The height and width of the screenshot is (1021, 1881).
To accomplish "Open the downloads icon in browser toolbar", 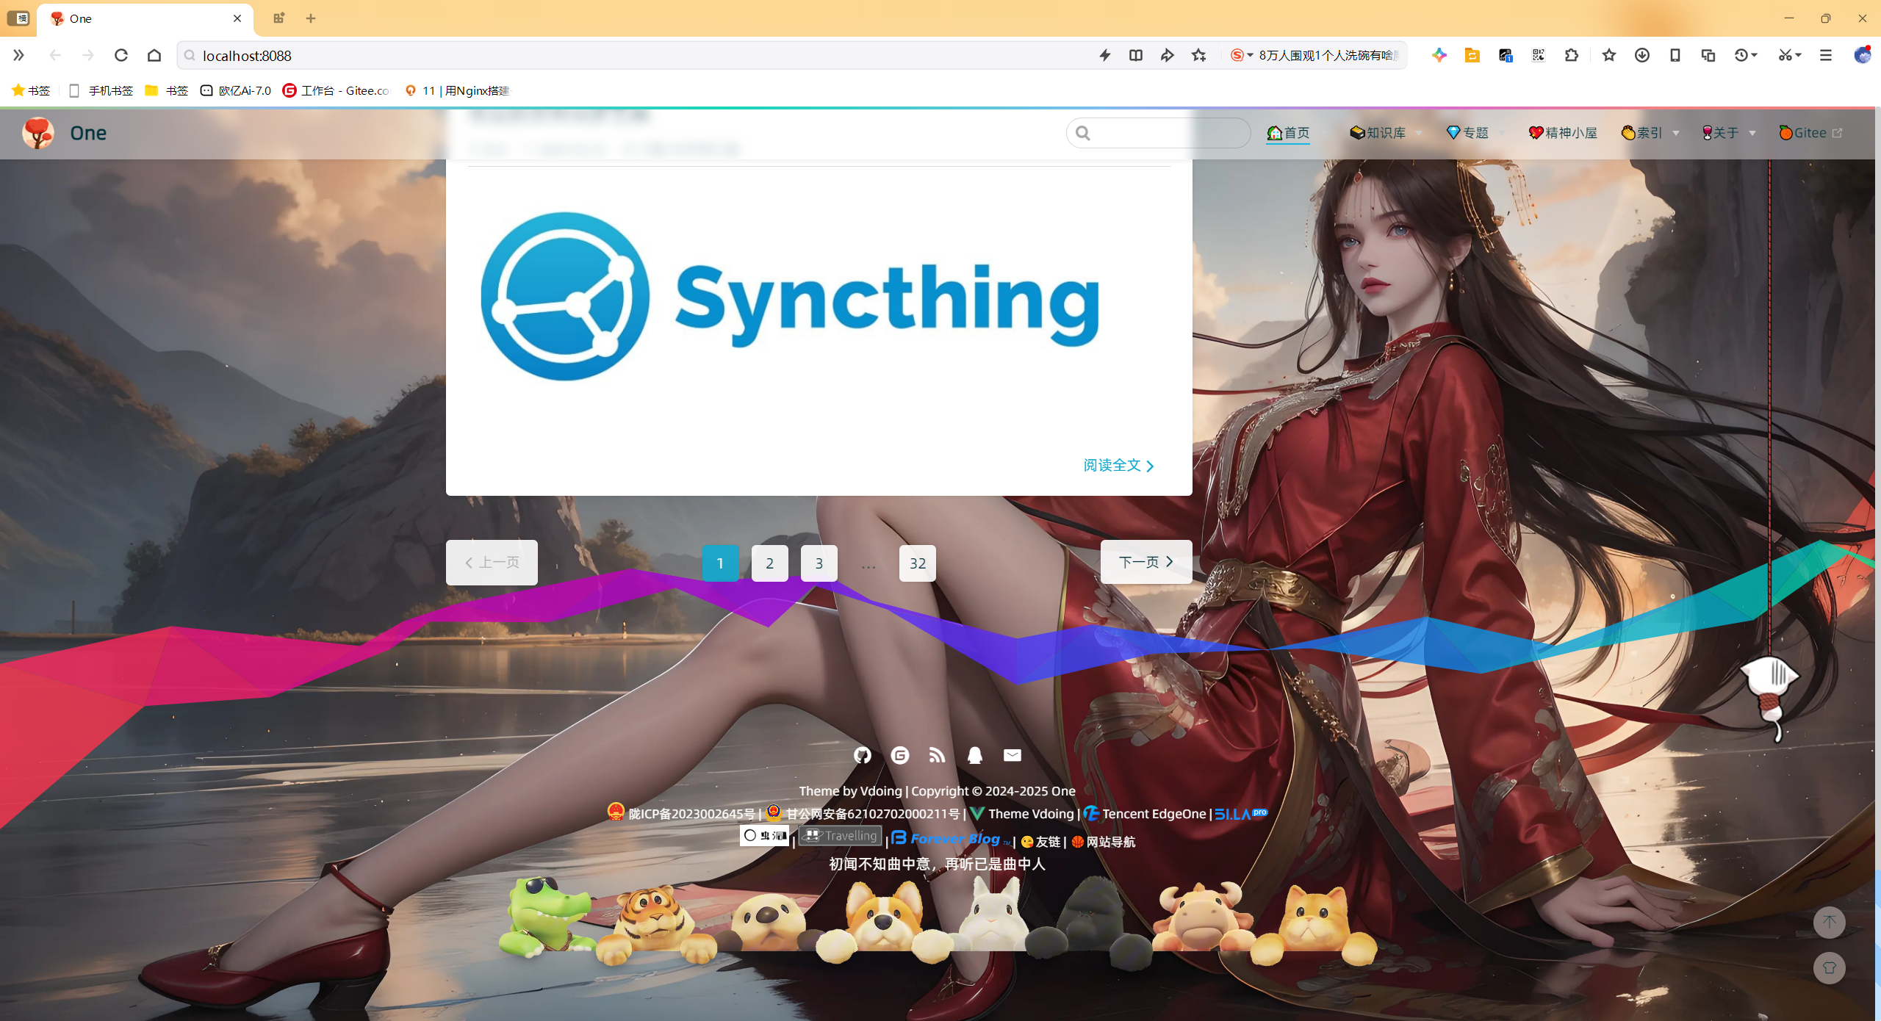I will (1642, 55).
